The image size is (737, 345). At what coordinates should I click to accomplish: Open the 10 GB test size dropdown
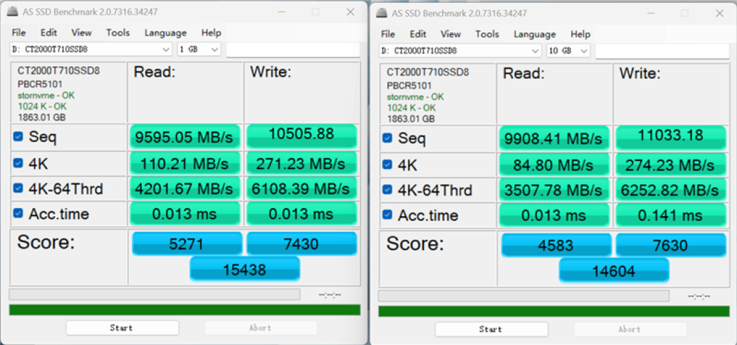568,50
